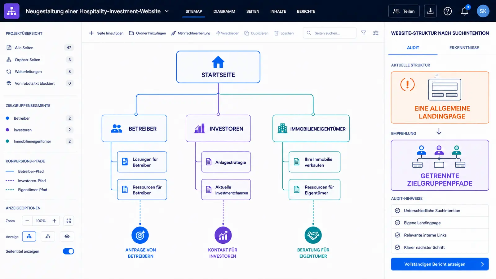Click the fit-to-screen expand icon
This screenshot has height=279, width=496.
69,221
